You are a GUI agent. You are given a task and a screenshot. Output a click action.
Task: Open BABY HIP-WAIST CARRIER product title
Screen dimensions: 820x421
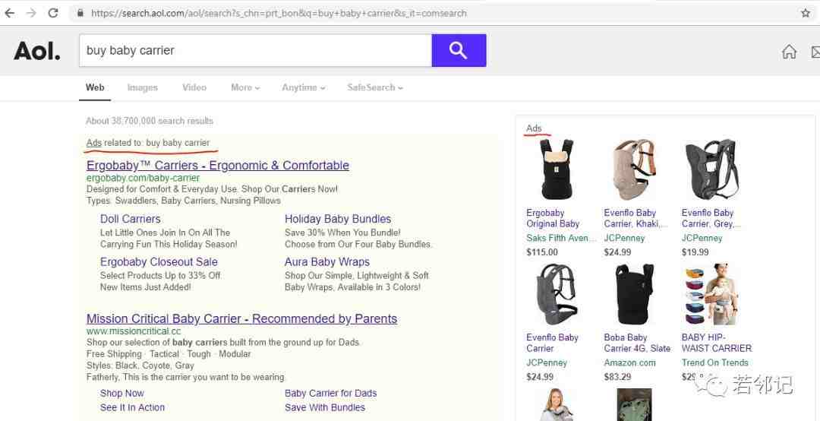pos(717,343)
